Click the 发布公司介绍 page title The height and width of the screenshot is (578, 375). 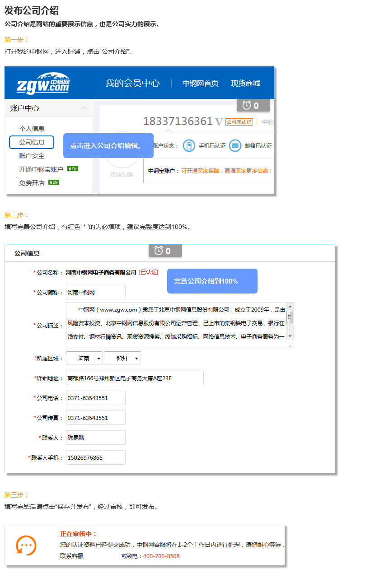point(32,11)
